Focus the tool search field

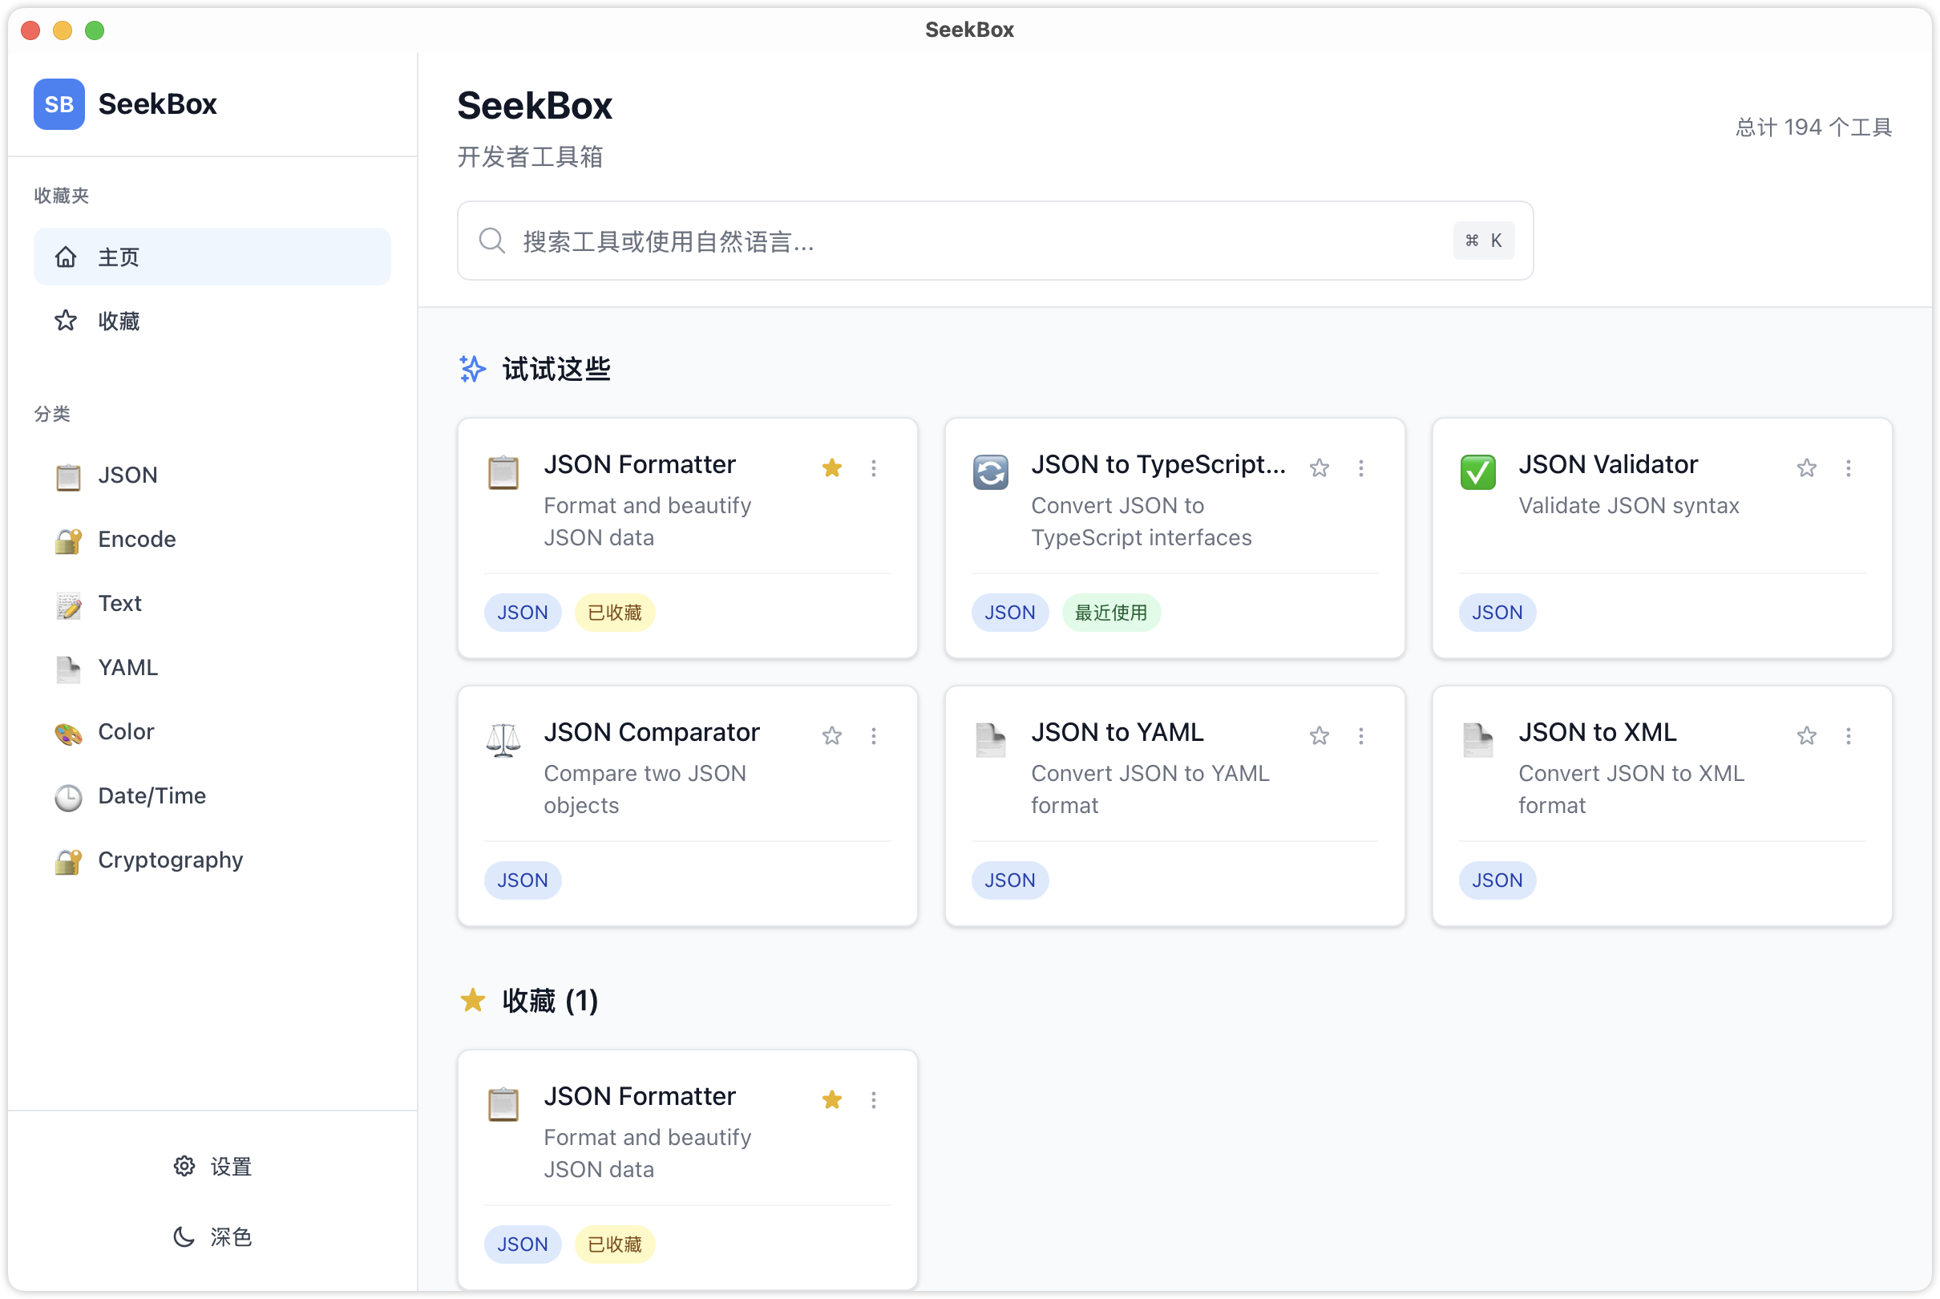[977, 241]
